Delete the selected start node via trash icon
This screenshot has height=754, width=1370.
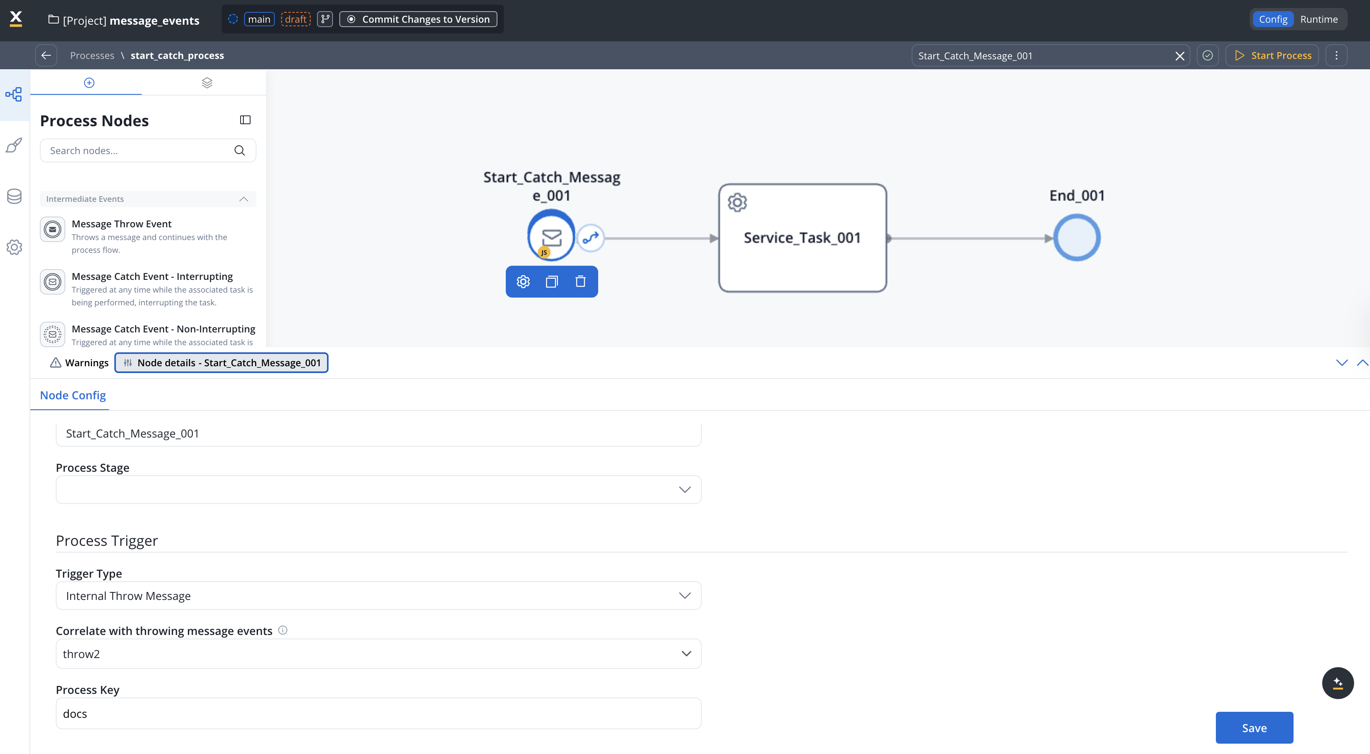pyautogui.click(x=580, y=281)
